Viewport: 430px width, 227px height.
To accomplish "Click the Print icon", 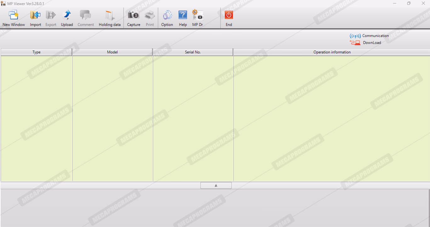I will click(x=150, y=15).
